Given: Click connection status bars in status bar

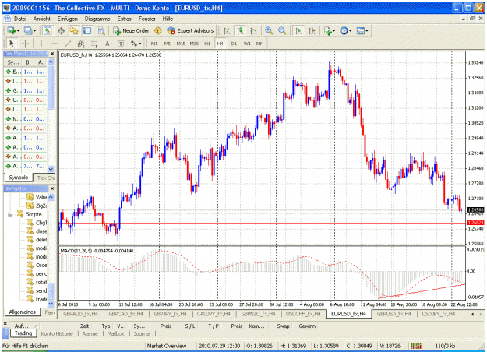Looking at the screenshot, I should click(x=417, y=346).
